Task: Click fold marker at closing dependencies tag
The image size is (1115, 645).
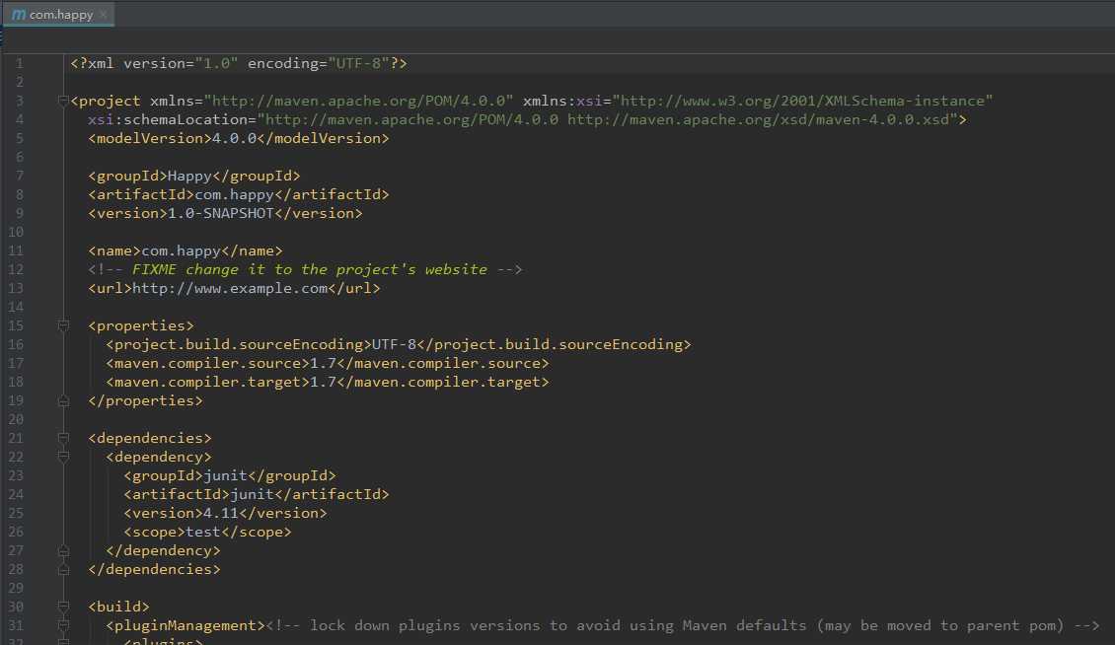Action: 63,570
